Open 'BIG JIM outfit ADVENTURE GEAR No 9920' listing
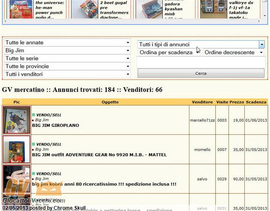 [99, 155]
